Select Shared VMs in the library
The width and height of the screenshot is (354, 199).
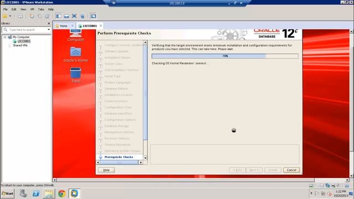coord(20,45)
